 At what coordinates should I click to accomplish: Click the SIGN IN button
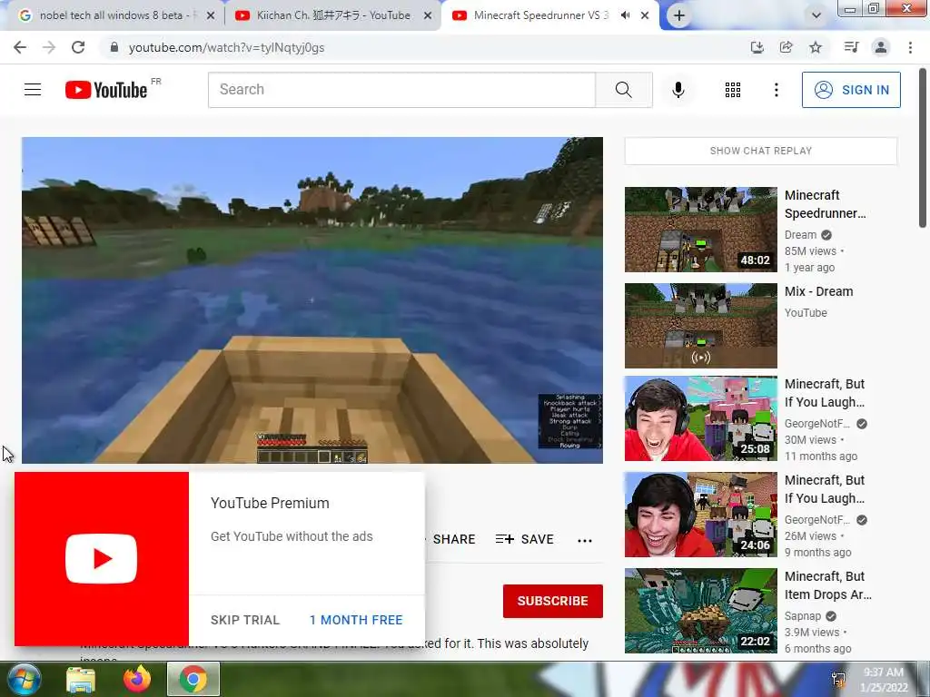coord(851,90)
